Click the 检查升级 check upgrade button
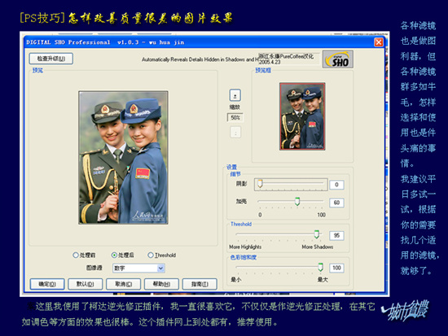 51,59
